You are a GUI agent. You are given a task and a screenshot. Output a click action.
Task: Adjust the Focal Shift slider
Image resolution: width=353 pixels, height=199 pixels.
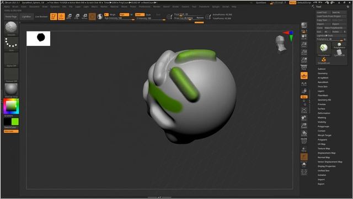pyautogui.click(x=189, y=14)
